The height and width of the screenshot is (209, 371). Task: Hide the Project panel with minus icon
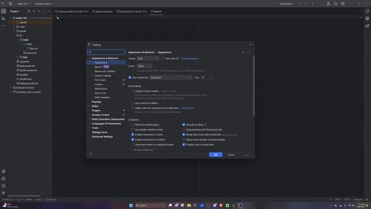49,11
